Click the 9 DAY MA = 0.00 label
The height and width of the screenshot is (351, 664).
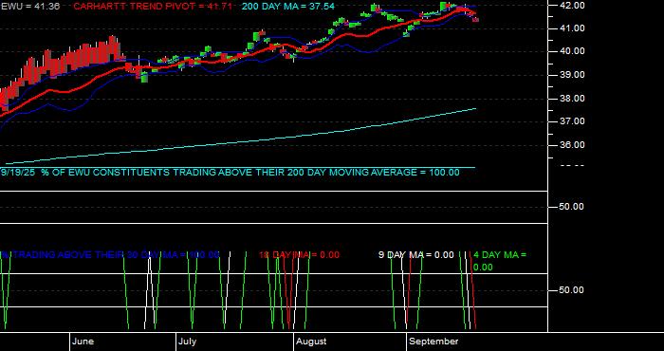tap(415, 254)
